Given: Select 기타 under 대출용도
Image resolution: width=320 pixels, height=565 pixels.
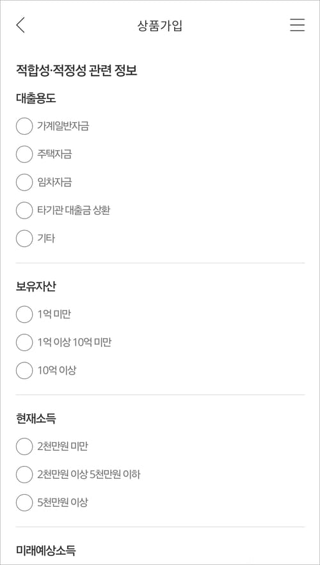Looking at the screenshot, I should tap(24, 238).
